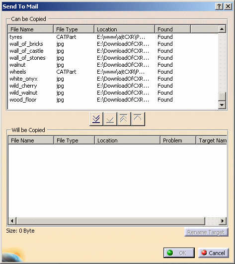Screen dimensions: 235x264
Task: Click the remove selected file up icon
Action: pyautogui.click(x=138, y=119)
